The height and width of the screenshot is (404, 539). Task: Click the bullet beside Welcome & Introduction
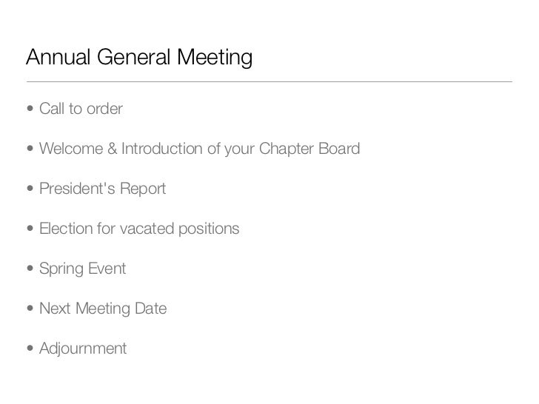point(30,149)
